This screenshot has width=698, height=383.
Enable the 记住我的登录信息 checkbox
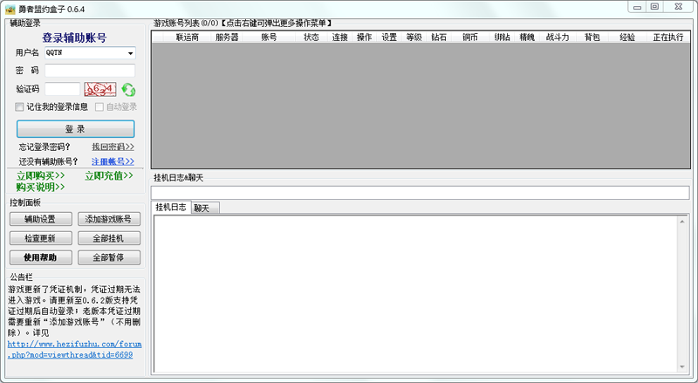pyautogui.click(x=20, y=107)
